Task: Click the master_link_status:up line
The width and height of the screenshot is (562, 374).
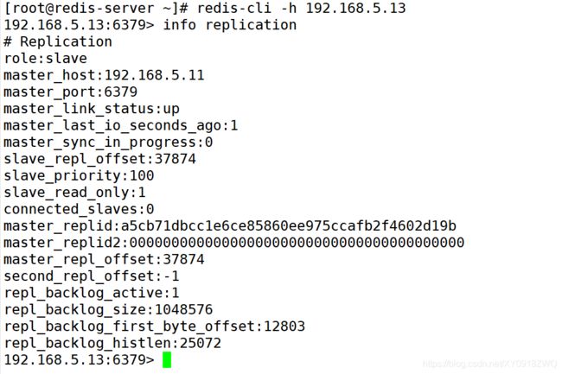Action: point(92,109)
